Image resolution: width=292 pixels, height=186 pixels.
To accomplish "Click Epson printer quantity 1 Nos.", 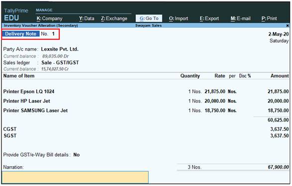I will pos(195,92).
